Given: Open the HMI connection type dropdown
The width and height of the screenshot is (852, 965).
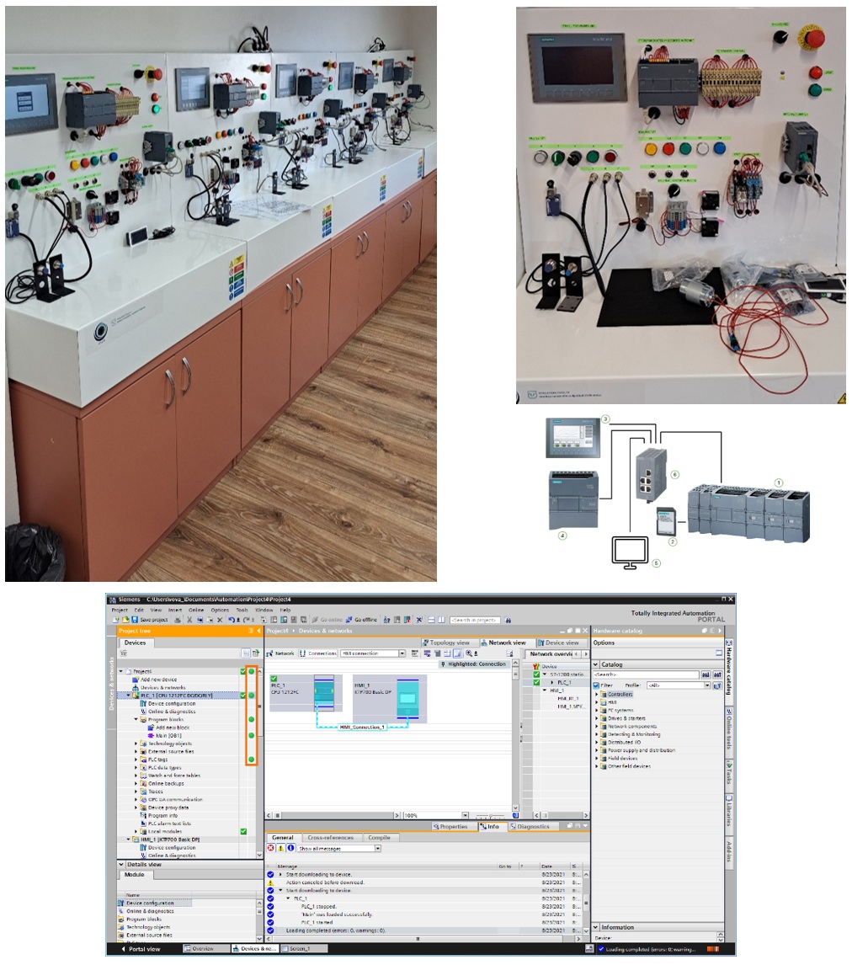Looking at the screenshot, I should click(x=402, y=653).
